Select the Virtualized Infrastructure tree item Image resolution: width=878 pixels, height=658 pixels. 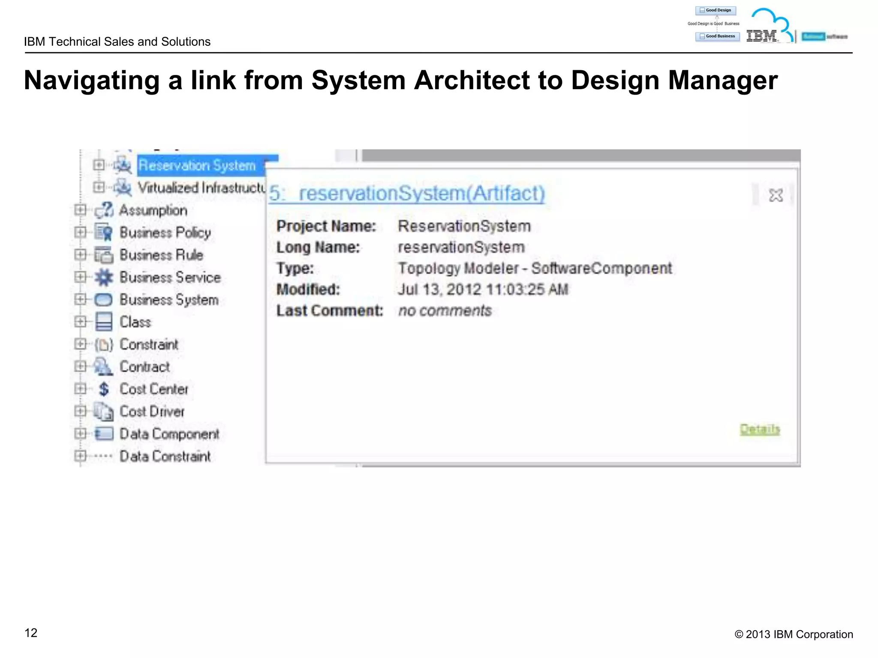(x=201, y=188)
